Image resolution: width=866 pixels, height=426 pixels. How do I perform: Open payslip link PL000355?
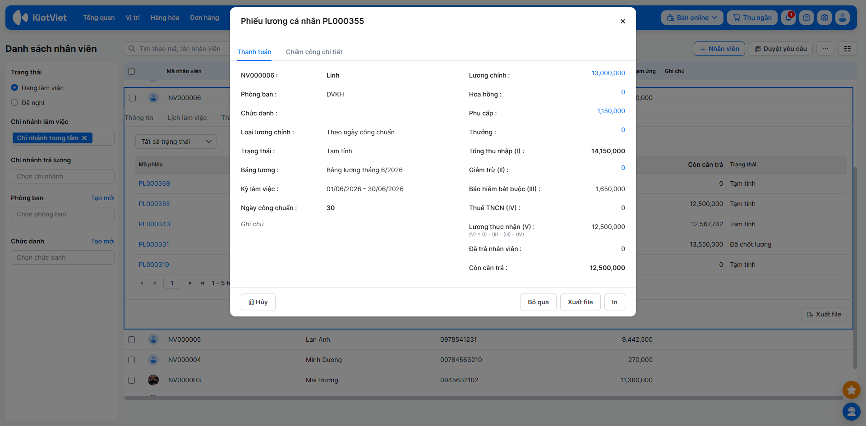[154, 204]
